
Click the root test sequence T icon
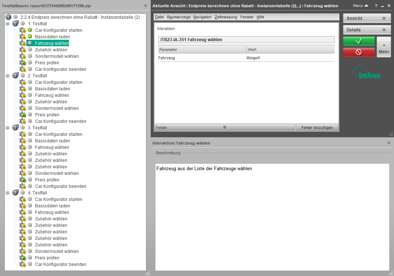[9, 17]
